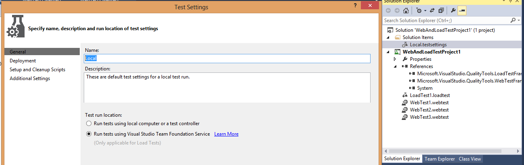Open the Deployment settings page

coord(23,61)
